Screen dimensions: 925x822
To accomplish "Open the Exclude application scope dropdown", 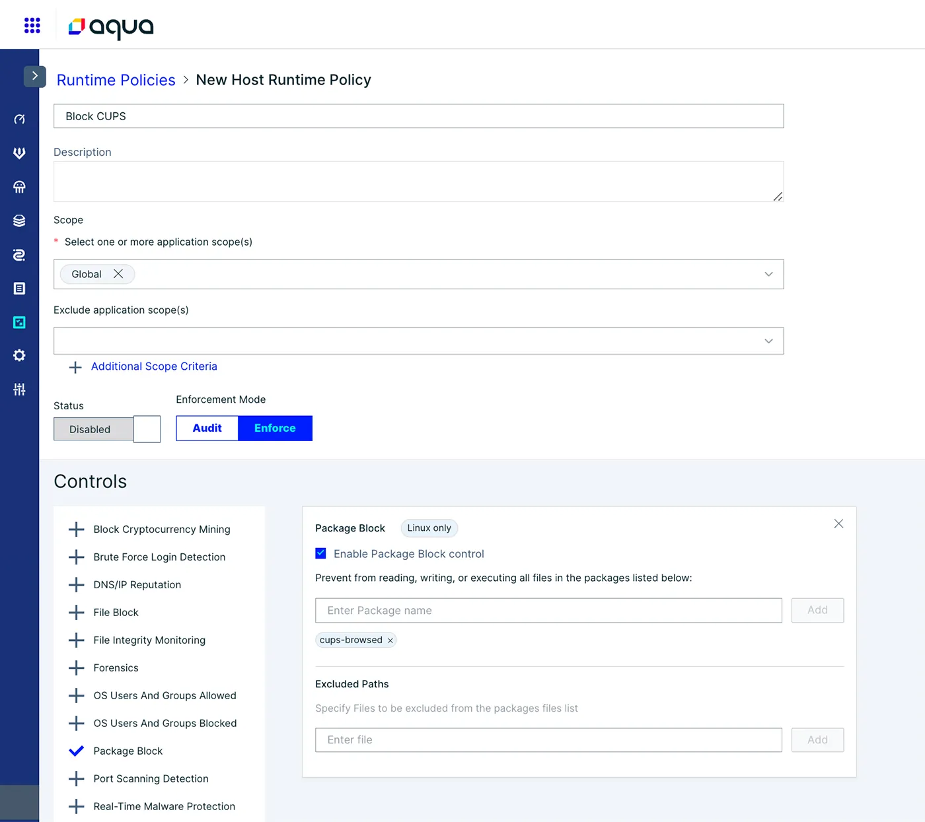I will pyautogui.click(x=768, y=341).
